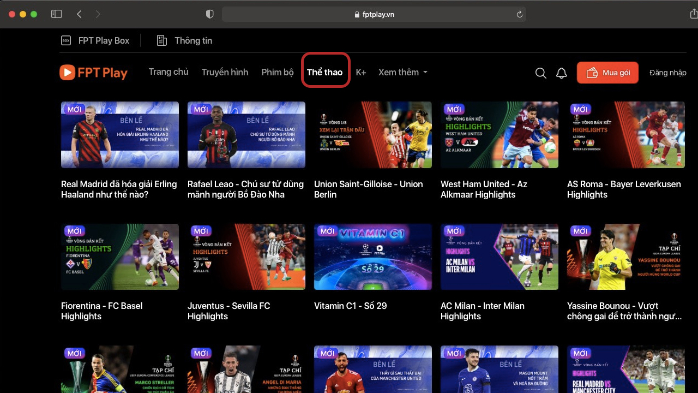Viewport: 698px width, 393px height.
Task: Click title 'Real Madrid đã hóa giải Erling Haaland'
Action: pos(119,189)
